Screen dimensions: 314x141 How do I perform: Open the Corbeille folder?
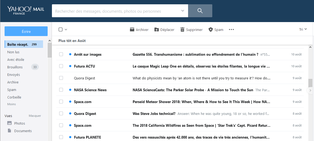coord(14,97)
